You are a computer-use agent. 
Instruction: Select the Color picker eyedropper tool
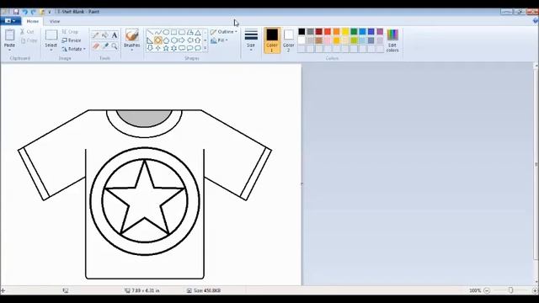tap(105, 45)
